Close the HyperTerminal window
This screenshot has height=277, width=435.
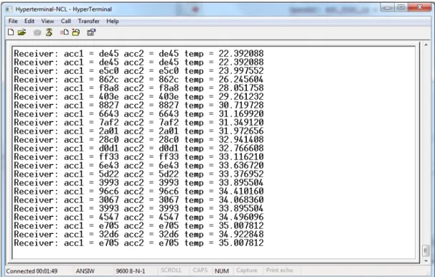419,7
